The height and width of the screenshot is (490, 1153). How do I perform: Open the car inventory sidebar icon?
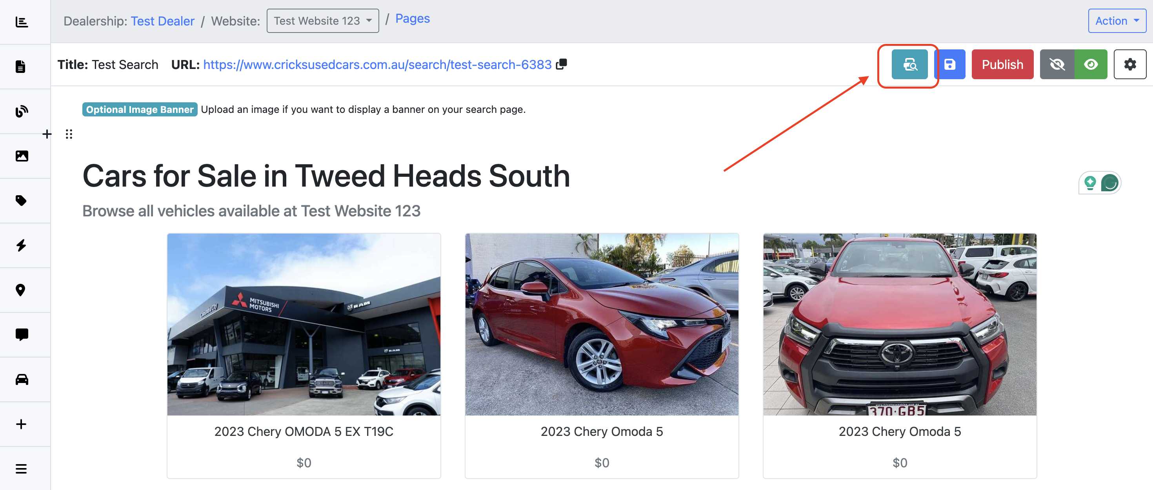pyautogui.click(x=22, y=379)
